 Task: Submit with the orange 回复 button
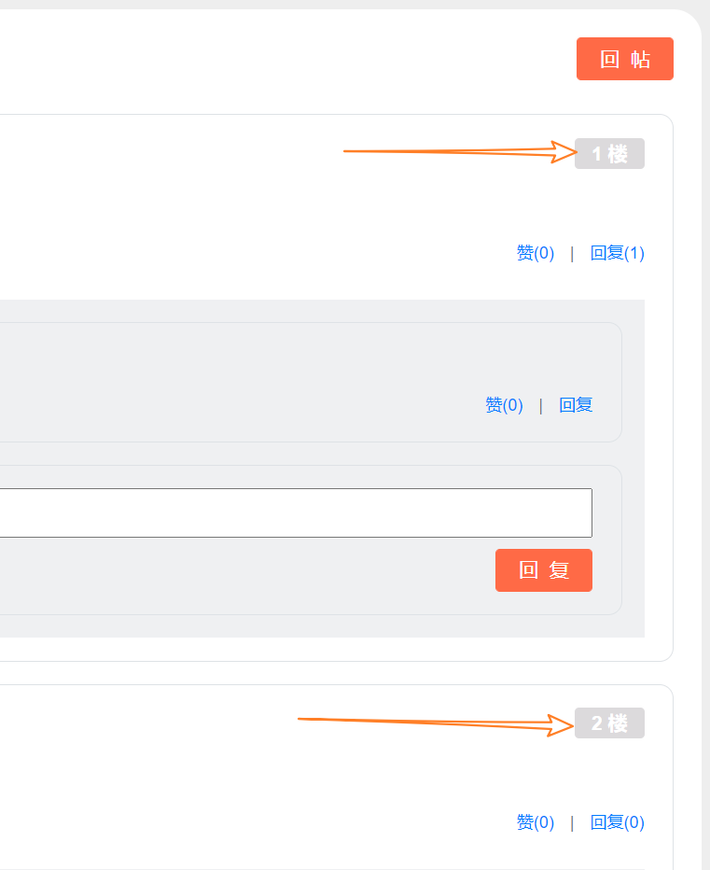pos(544,570)
